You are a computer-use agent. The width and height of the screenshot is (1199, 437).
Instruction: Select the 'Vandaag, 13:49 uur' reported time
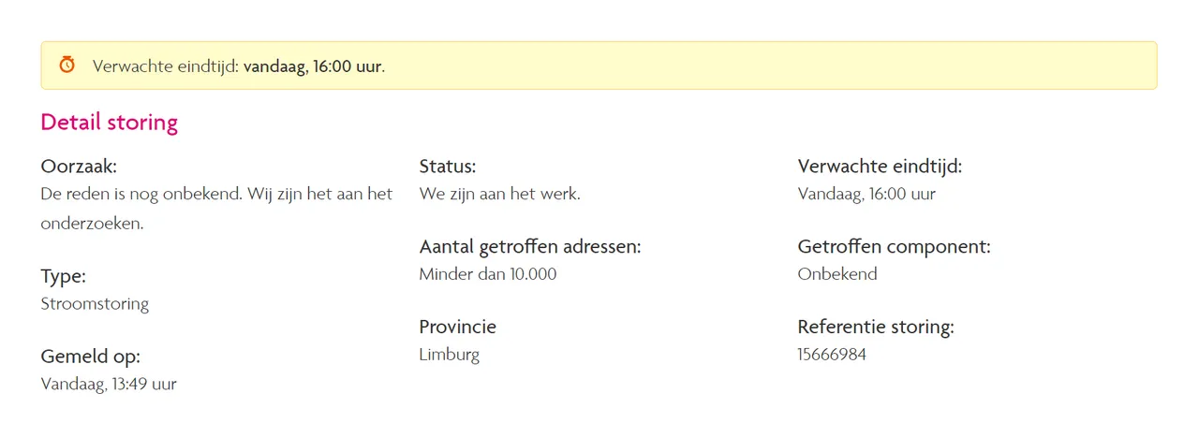(109, 384)
